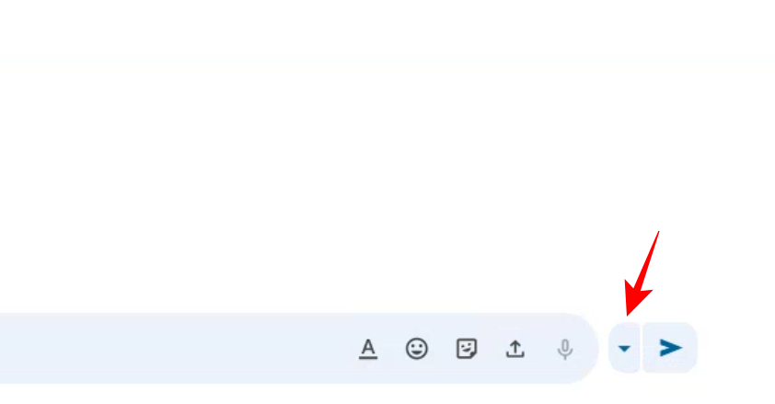Show scheduling options via small down arrow

tap(624, 349)
